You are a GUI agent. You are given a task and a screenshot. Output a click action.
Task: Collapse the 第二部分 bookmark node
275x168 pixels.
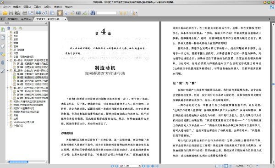click(x=7, y=71)
